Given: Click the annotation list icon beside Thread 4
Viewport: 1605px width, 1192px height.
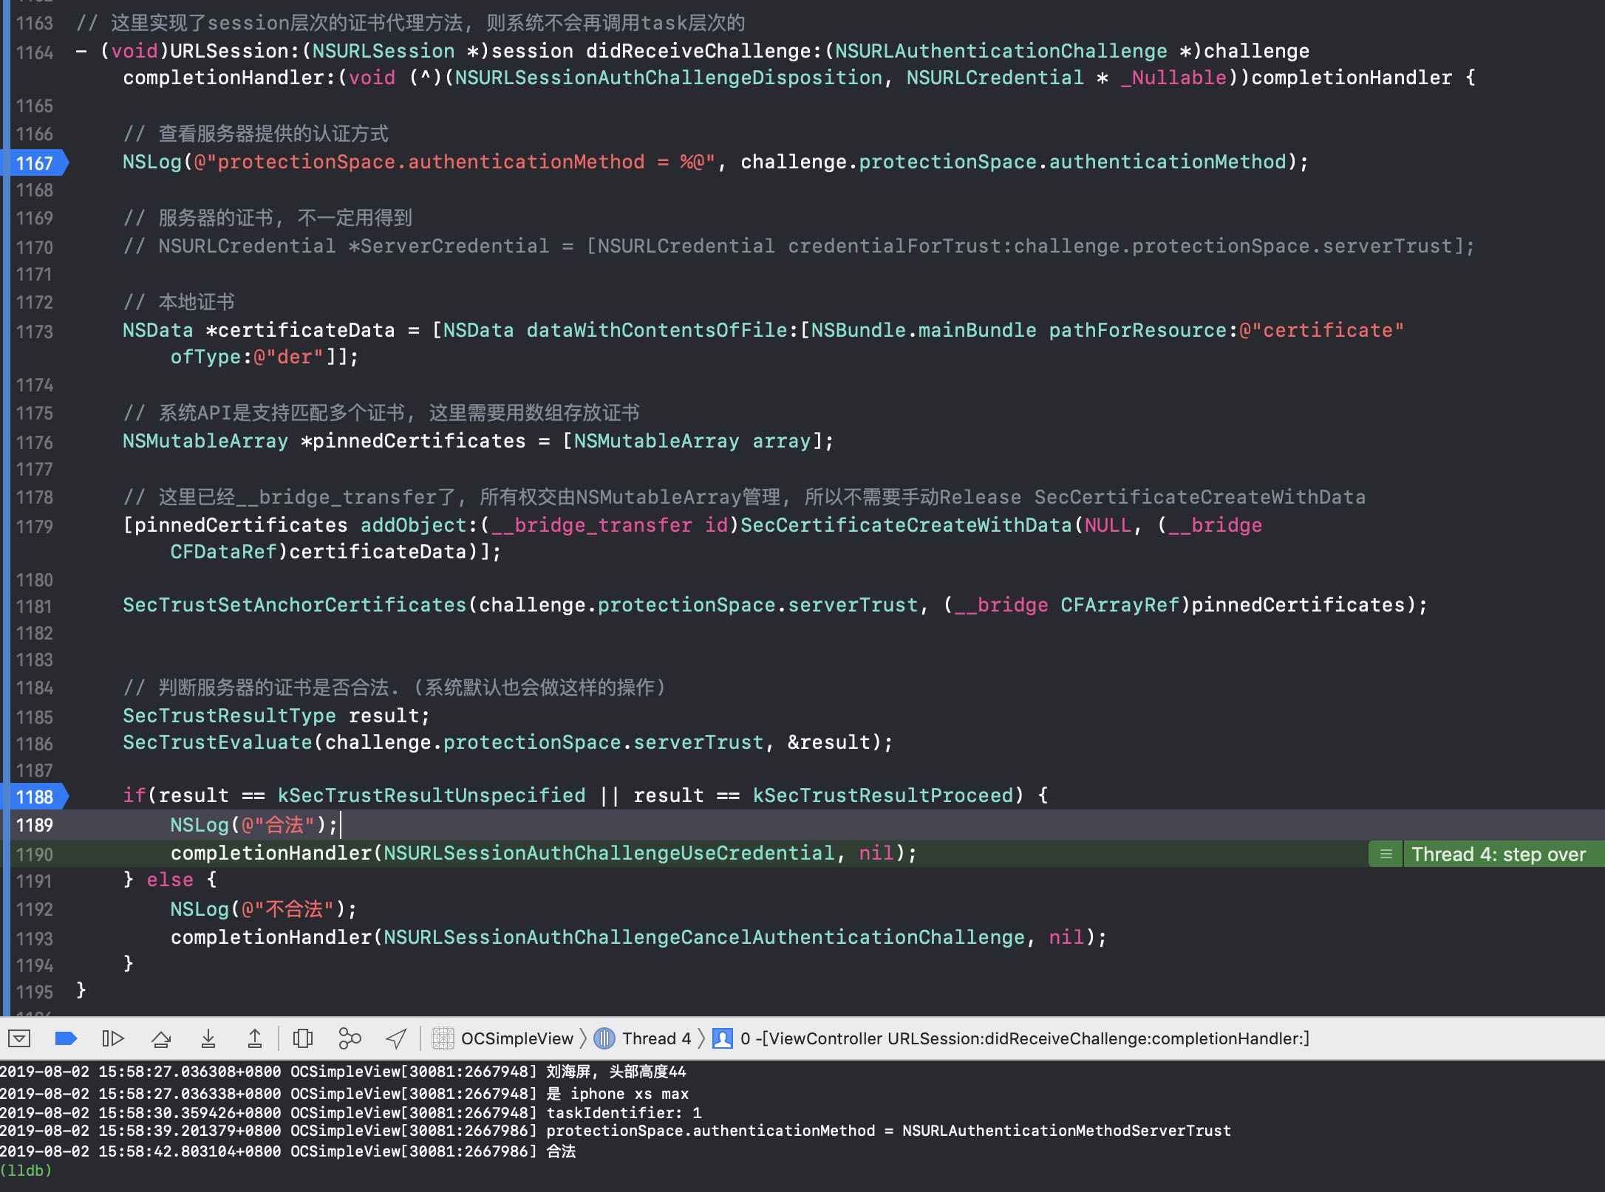Looking at the screenshot, I should [1386, 854].
